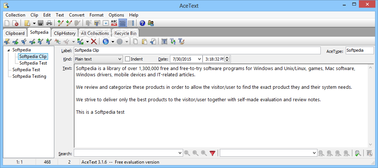Click the two-pages Copy icon in clip toolbar
Screen dimensions: 378x168
click(x=136, y=41)
